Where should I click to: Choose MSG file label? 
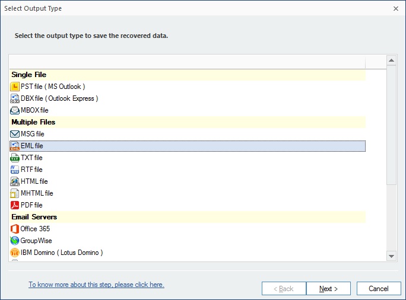point(33,134)
